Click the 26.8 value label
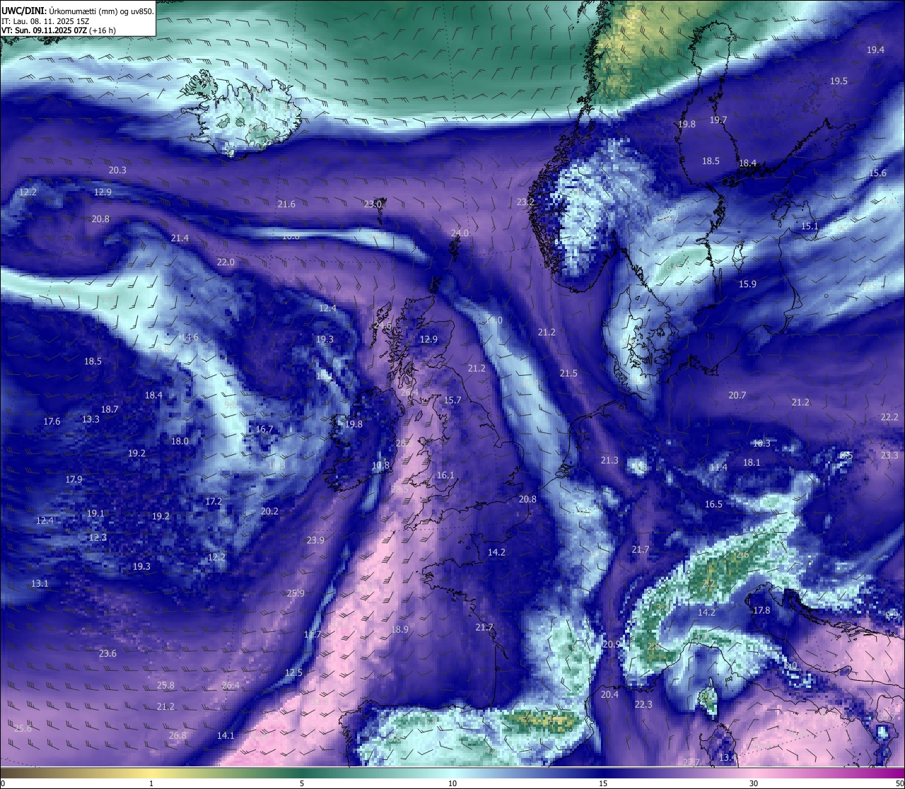The image size is (905, 789). [x=177, y=736]
